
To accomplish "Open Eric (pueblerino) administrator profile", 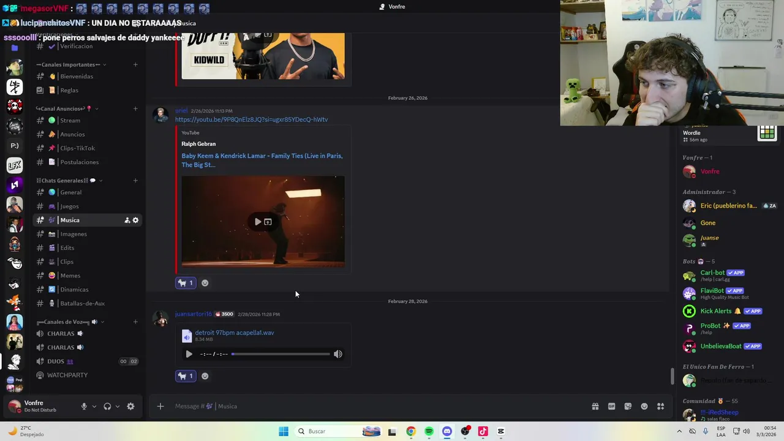I will pyautogui.click(x=729, y=206).
